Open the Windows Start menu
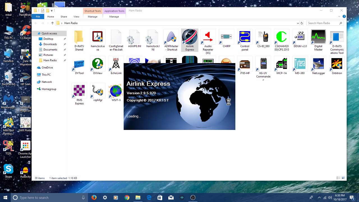 coord(5,198)
